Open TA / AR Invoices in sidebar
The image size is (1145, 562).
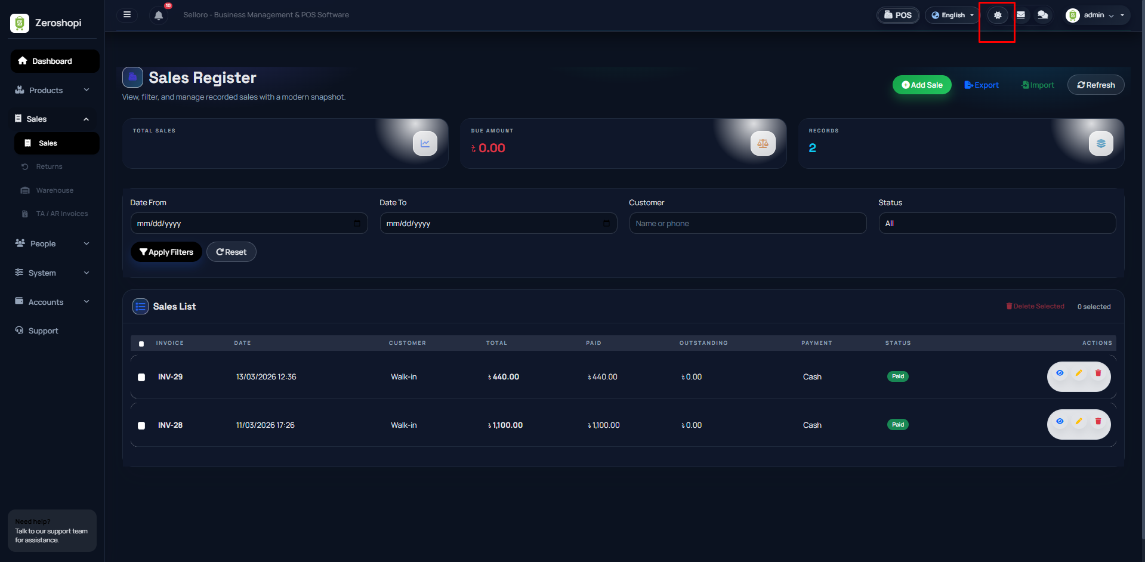[x=61, y=214]
